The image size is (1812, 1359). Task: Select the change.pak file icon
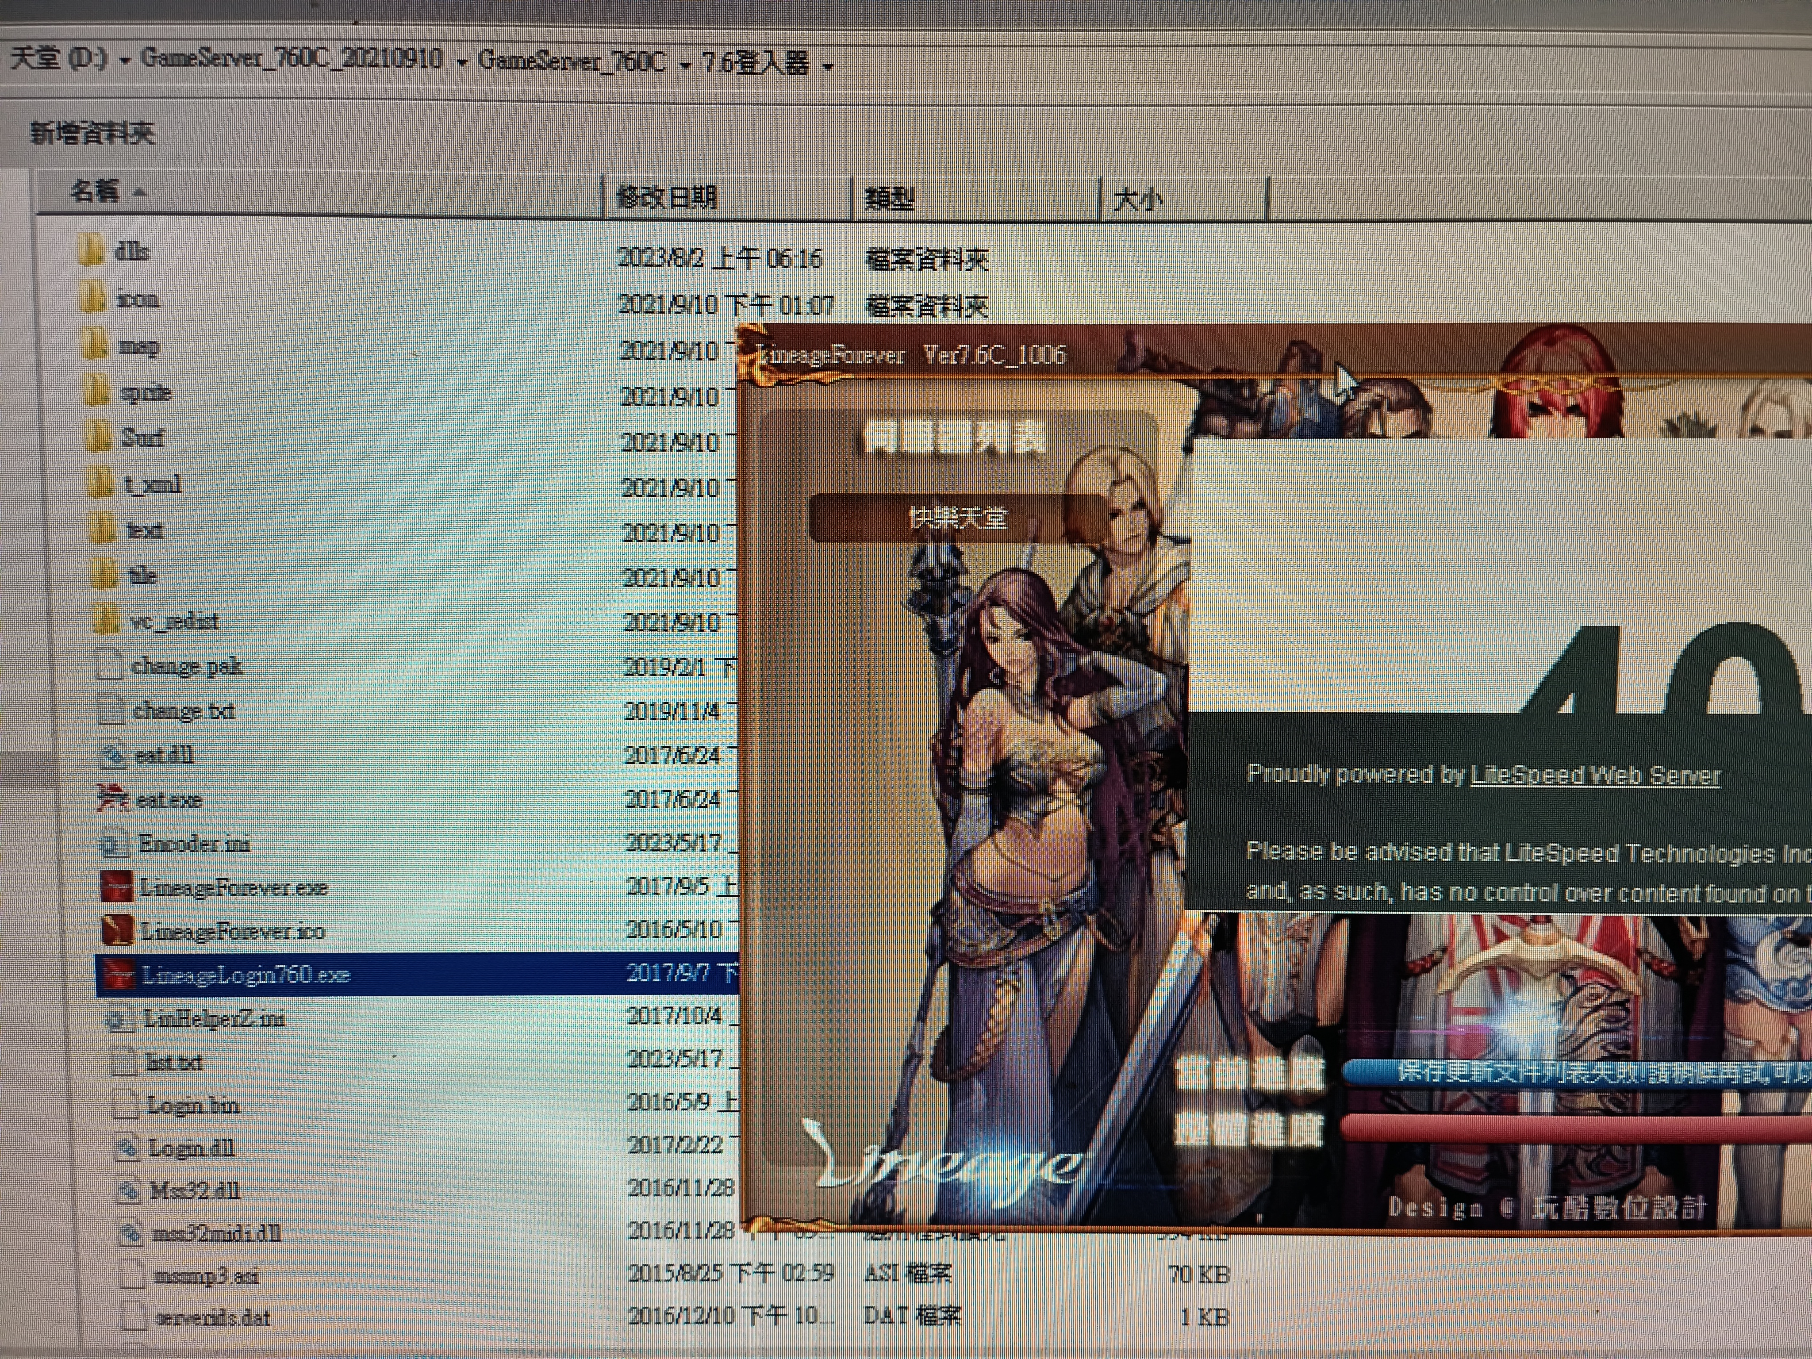click(x=109, y=664)
